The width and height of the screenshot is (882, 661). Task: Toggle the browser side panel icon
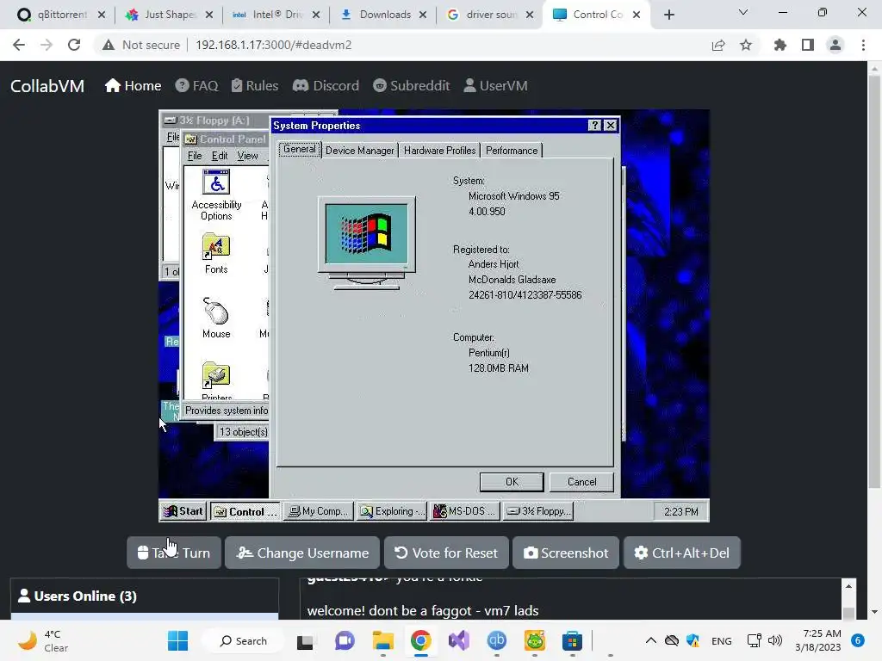808,45
